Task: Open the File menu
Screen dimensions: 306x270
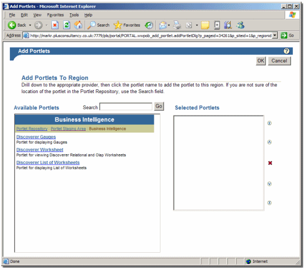Action: click(12, 15)
